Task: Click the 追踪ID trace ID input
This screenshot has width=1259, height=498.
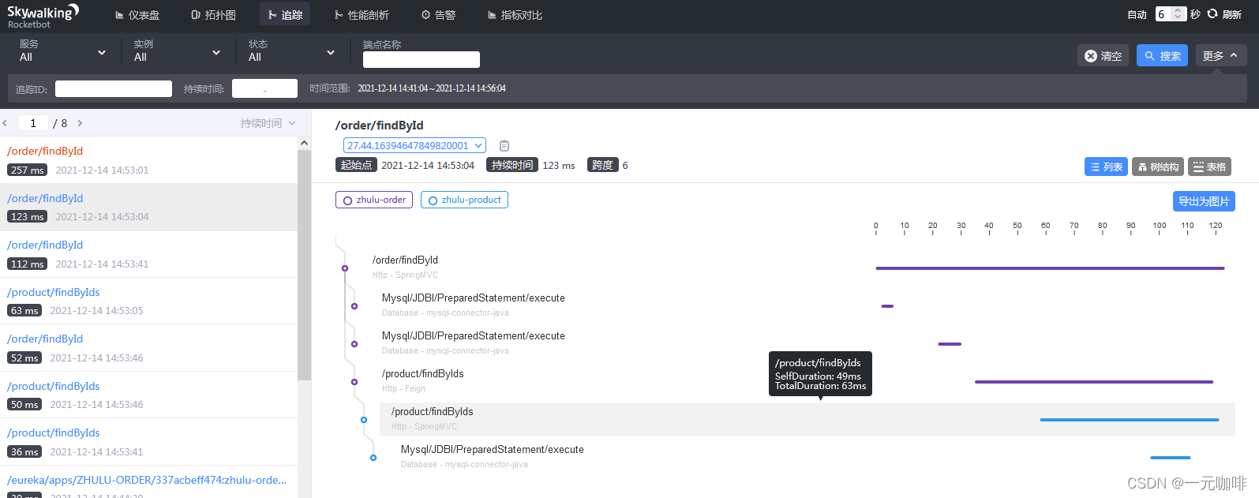Action: [114, 88]
